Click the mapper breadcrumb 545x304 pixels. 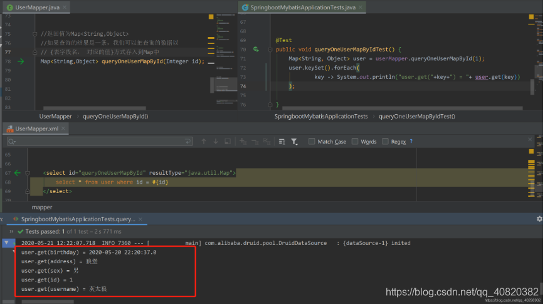coord(42,207)
